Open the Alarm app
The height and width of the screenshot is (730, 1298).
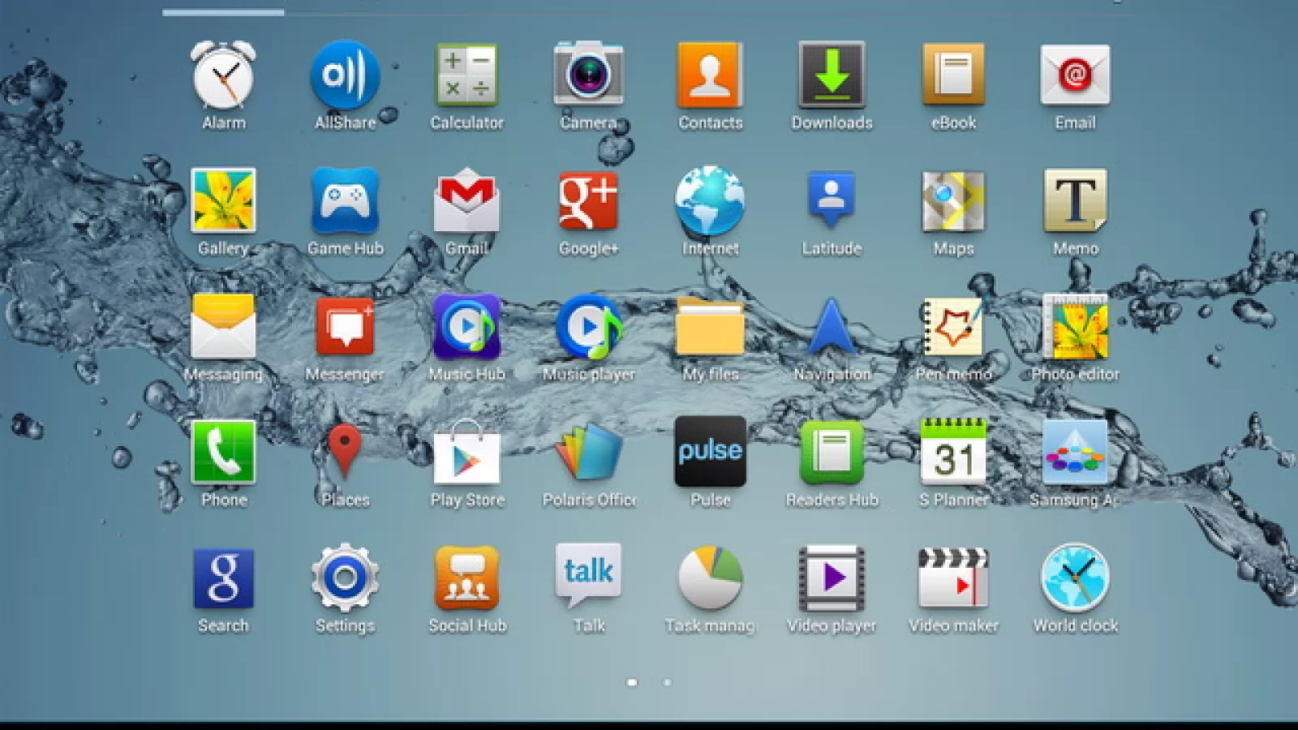coord(223,75)
